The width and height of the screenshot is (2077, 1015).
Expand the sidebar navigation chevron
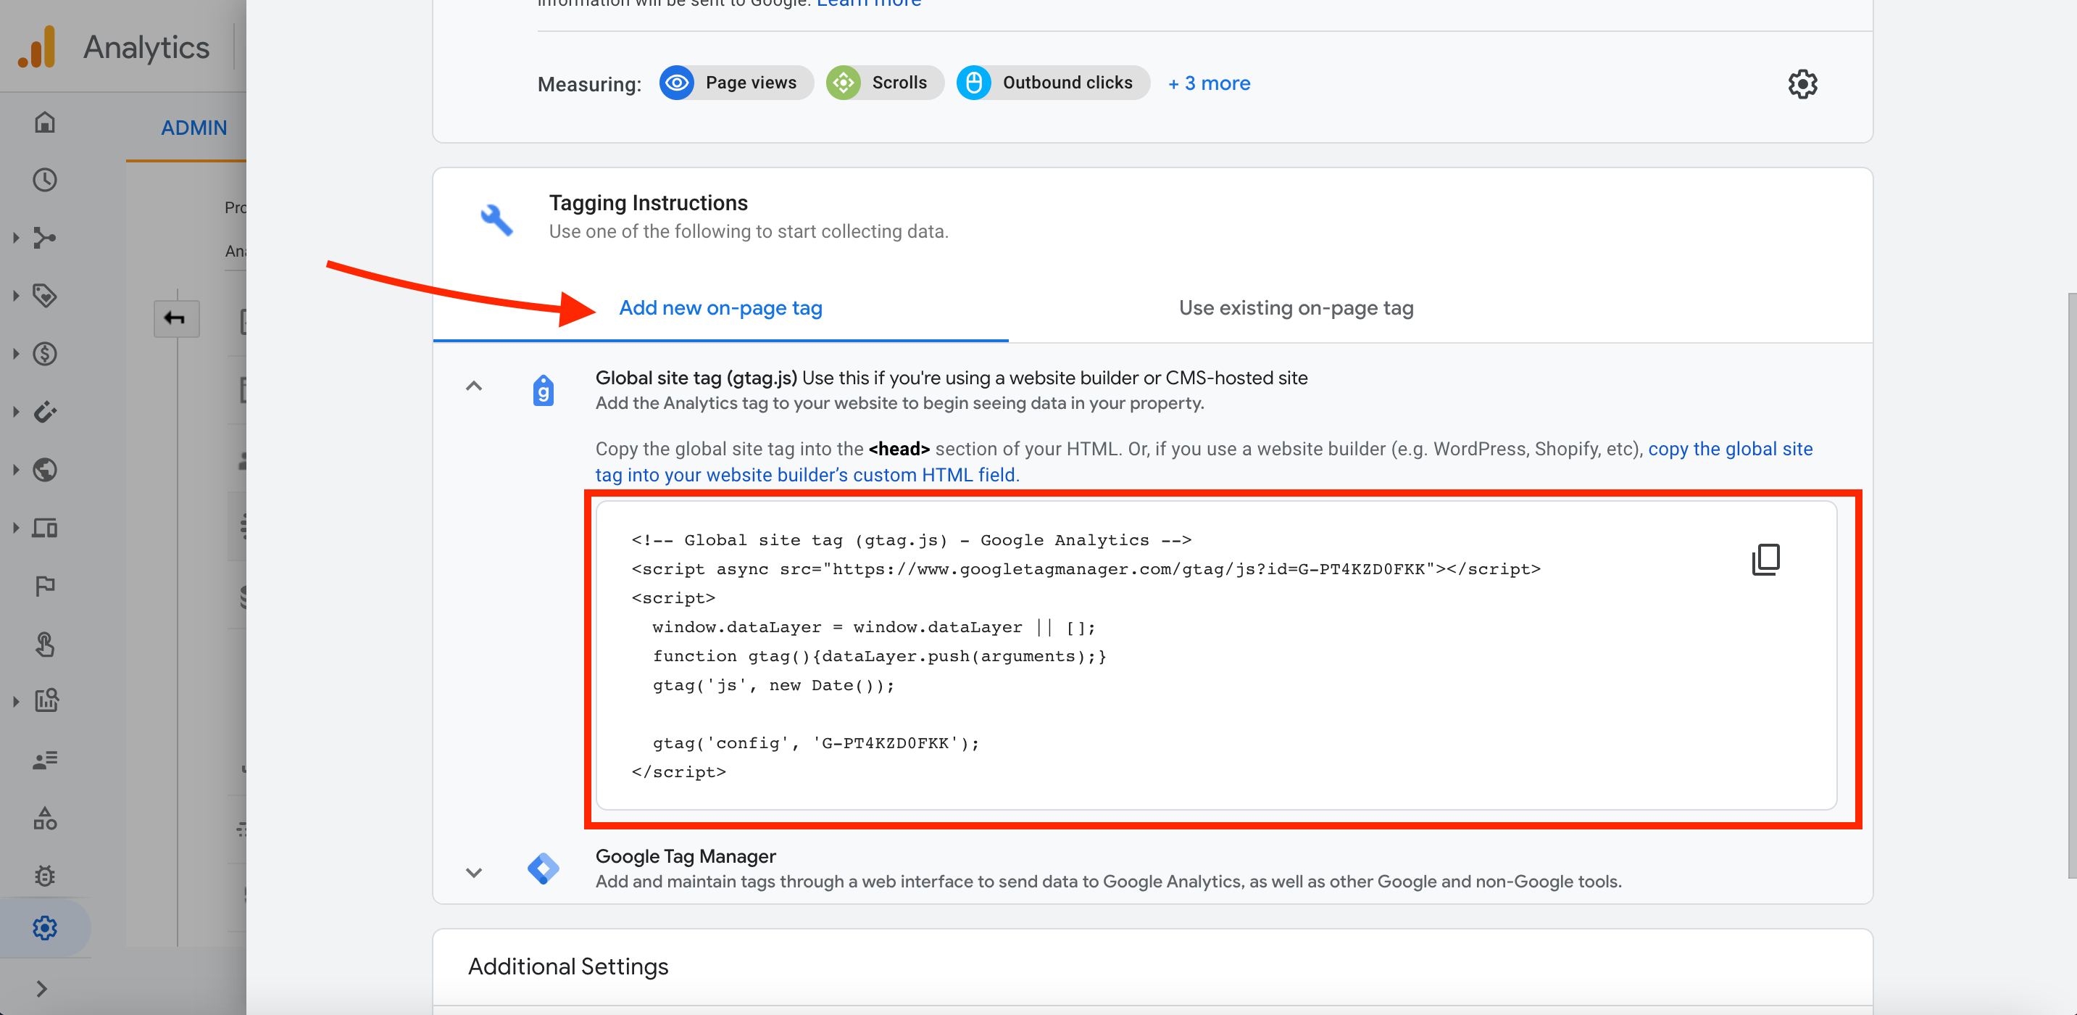pos(42,988)
